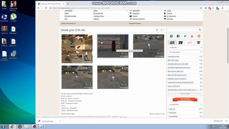Open Bandicam red record taskbar icon
The height and width of the screenshot is (129, 229).
pos(35,126)
